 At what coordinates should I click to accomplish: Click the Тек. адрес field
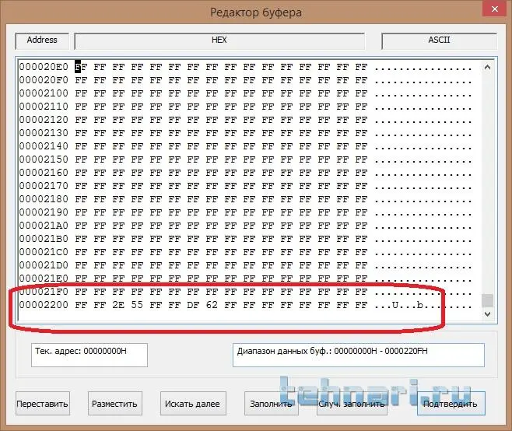click(x=89, y=355)
